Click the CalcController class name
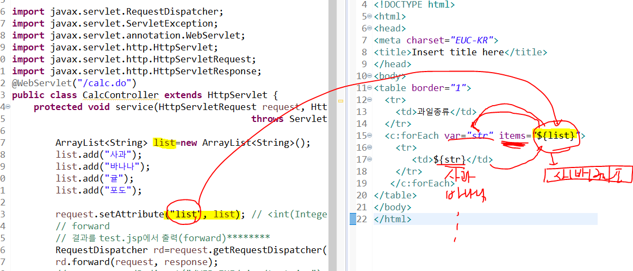This screenshot has width=633, height=271. [121, 96]
